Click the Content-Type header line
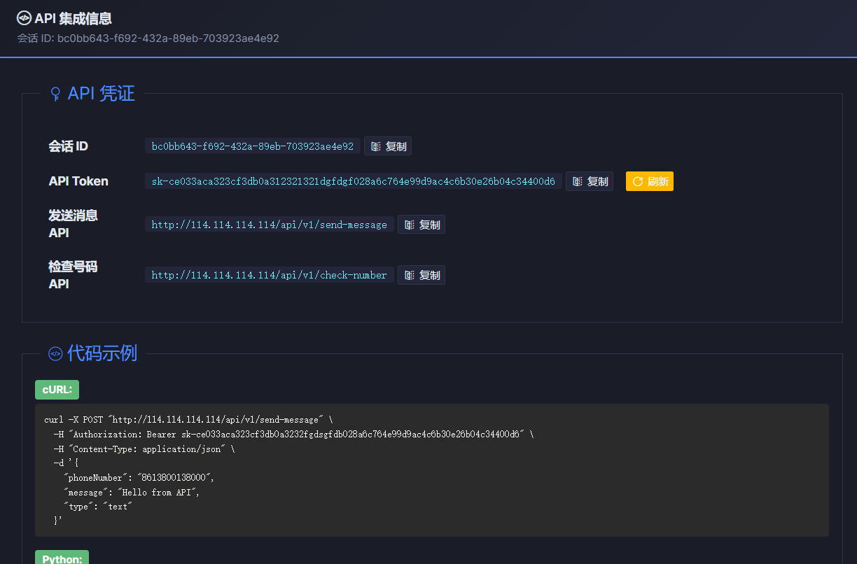The image size is (857, 564). pyautogui.click(x=144, y=449)
